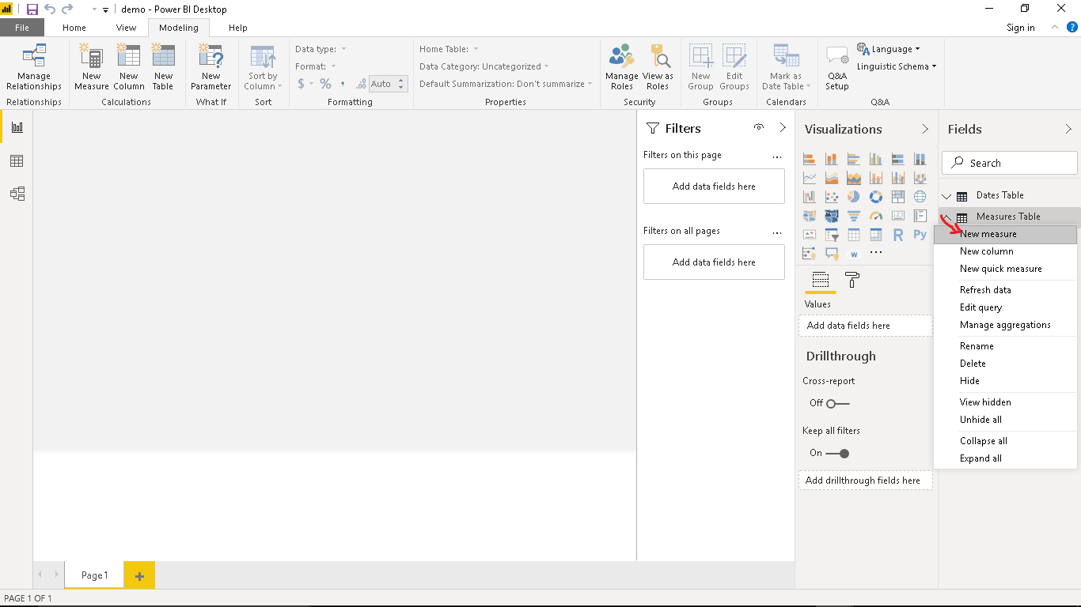Open the Linguistic Schema dropdown
This screenshot has height=607, width=1081.
pos(897,66)
